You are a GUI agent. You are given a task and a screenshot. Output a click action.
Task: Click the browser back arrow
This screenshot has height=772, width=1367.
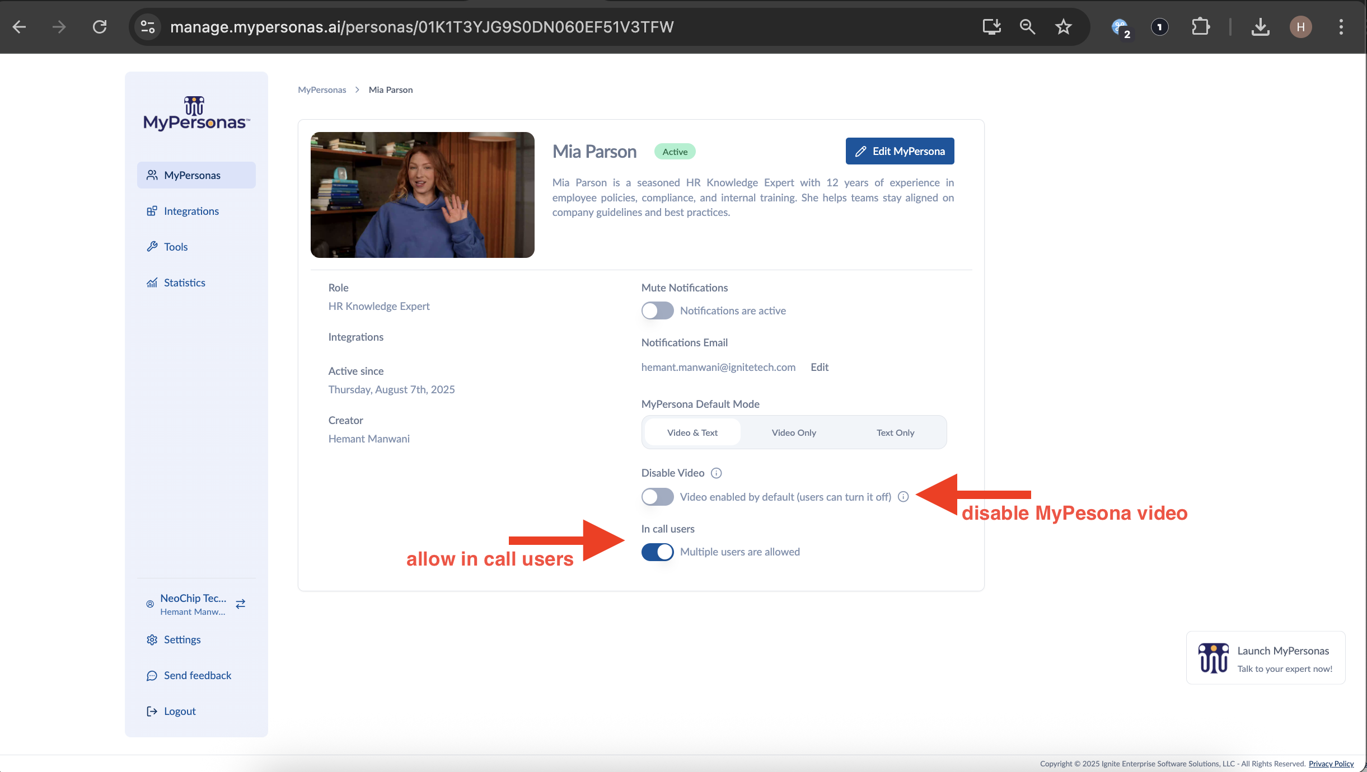20,27
